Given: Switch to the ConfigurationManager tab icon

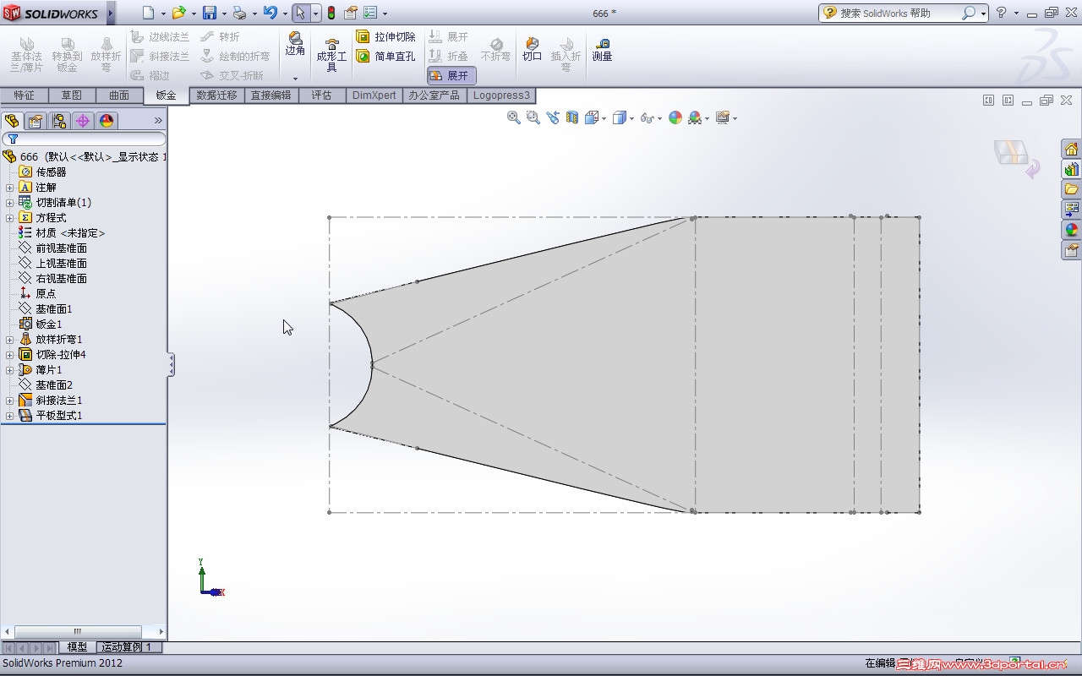Looking at the screenshot, I should pos(58,121).
